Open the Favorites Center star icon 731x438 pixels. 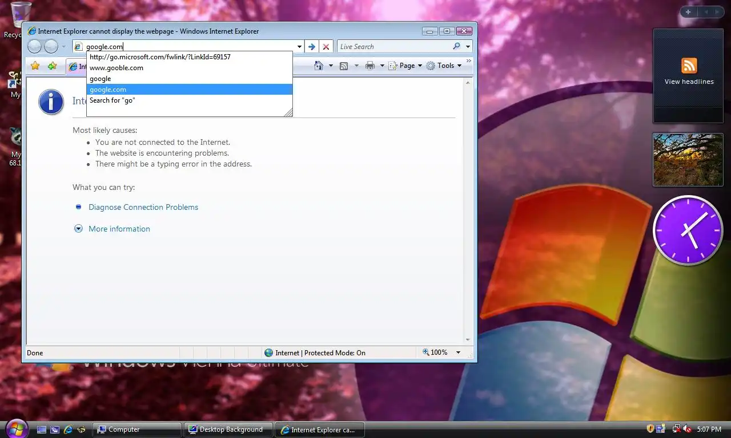pyautogui.click(x=35, y=66)
